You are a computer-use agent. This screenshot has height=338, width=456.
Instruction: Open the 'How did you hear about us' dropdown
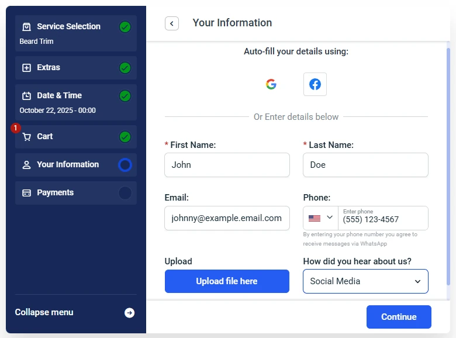point(365,281)
